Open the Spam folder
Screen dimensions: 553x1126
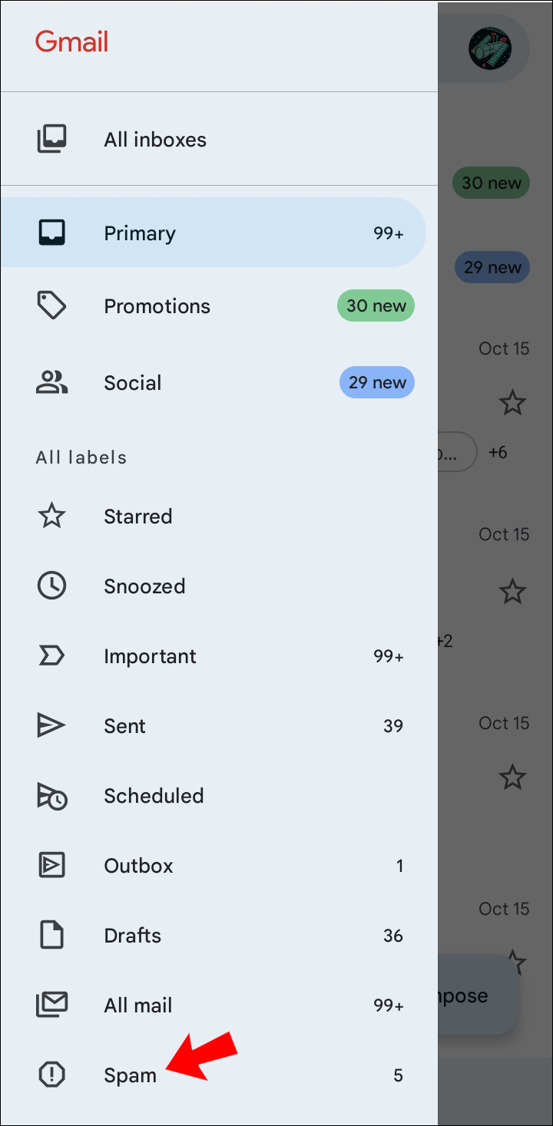coord(131,1075)
